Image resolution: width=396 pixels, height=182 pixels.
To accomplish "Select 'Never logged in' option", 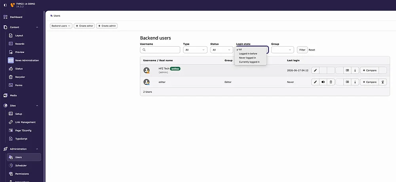I will coord(250,58).
